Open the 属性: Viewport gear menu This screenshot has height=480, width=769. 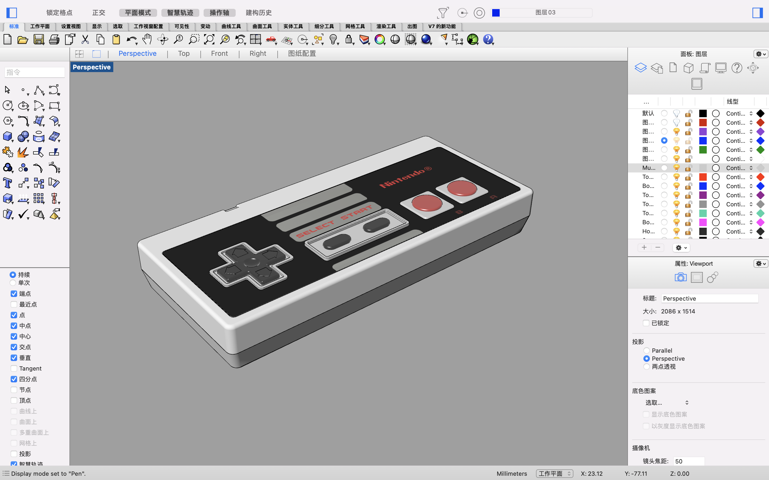[x=761, y=263]
